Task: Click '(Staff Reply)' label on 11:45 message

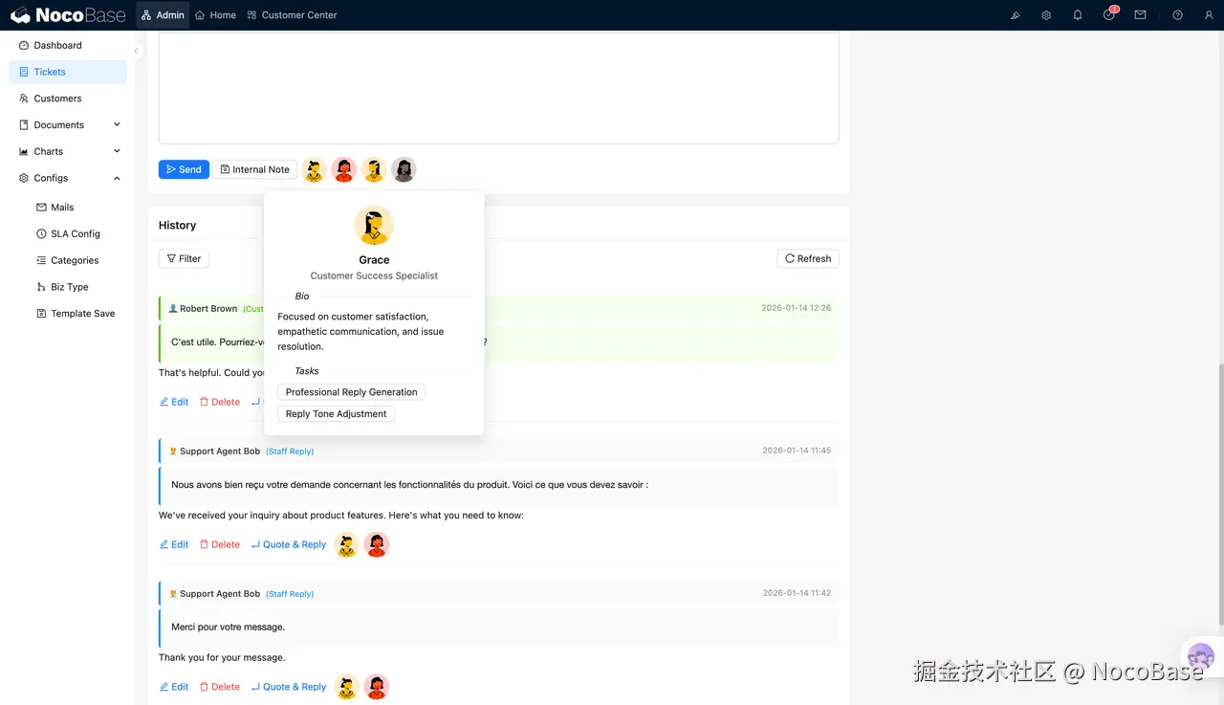Action: pos(290,452)
